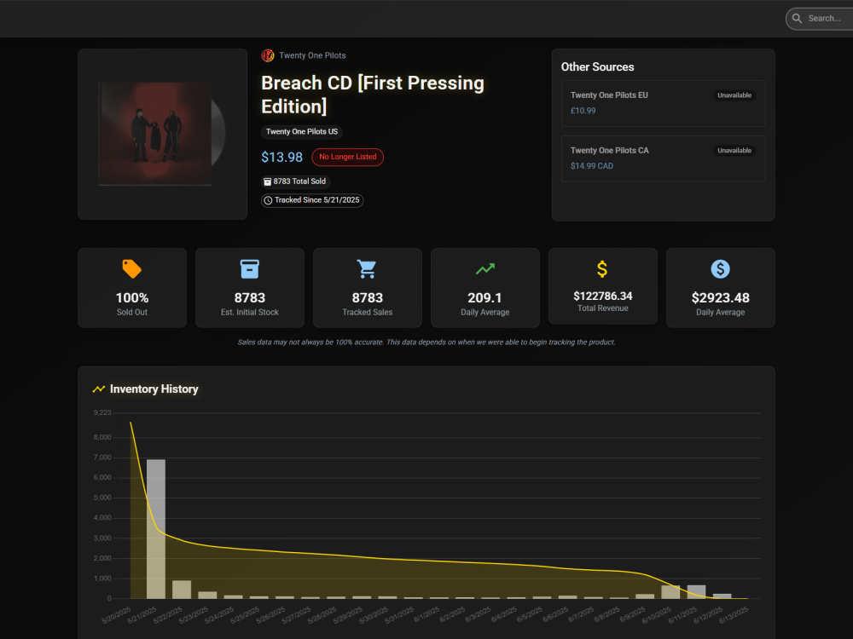Click the blue archive box stock icon
Viewport: 853px width, 639px height.
pyautogui.click(x=250, y=269)
